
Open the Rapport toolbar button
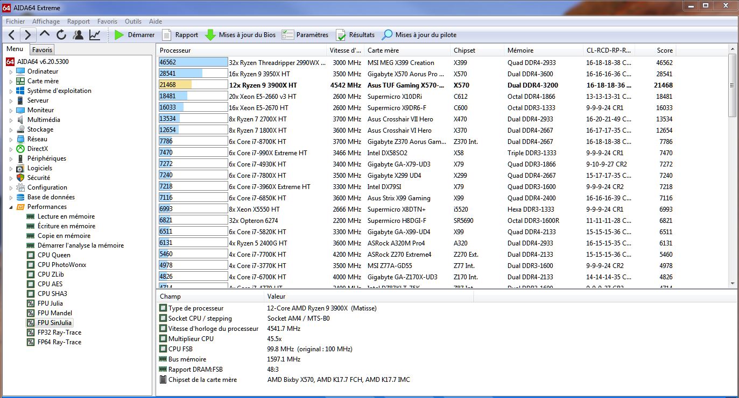point(180,35)
